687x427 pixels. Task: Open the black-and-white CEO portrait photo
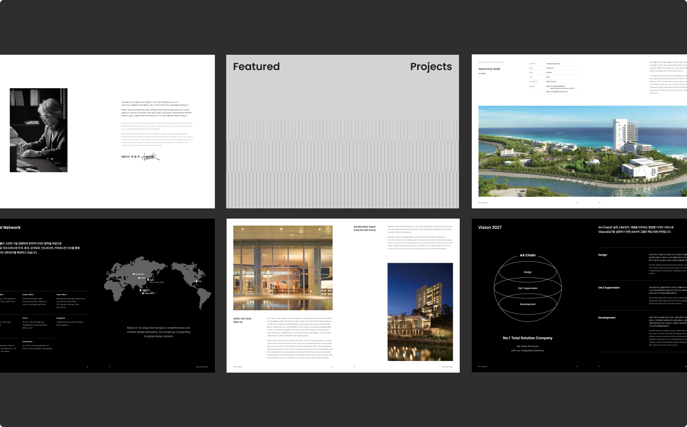(39, 130)
